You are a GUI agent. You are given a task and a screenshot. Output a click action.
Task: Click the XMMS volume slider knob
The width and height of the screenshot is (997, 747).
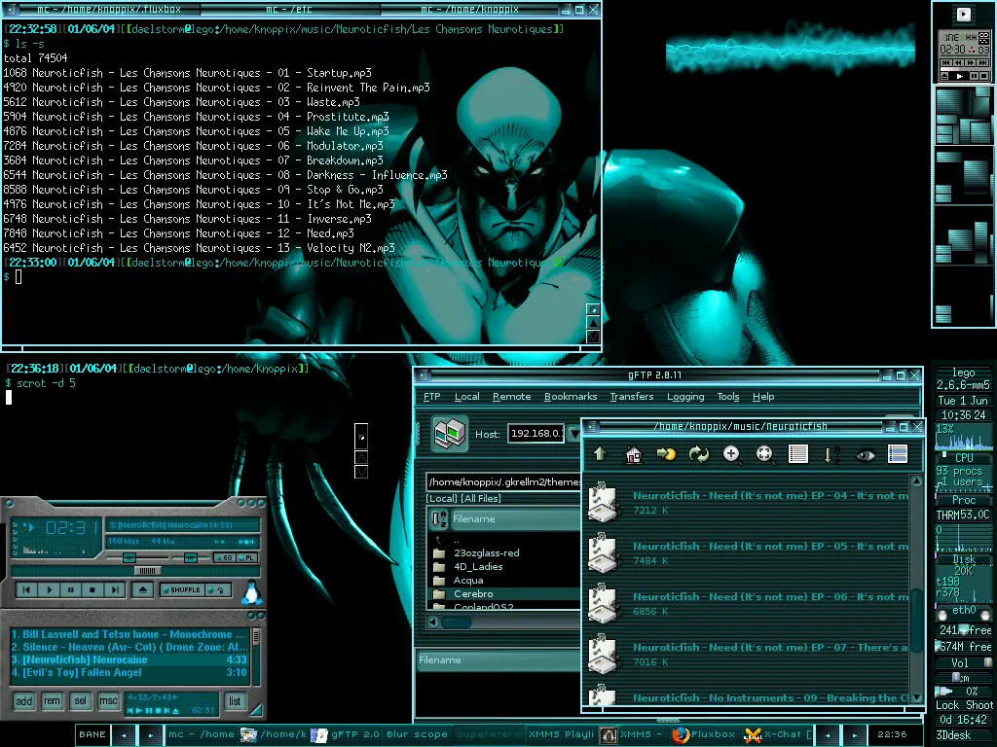coord(129,557)
